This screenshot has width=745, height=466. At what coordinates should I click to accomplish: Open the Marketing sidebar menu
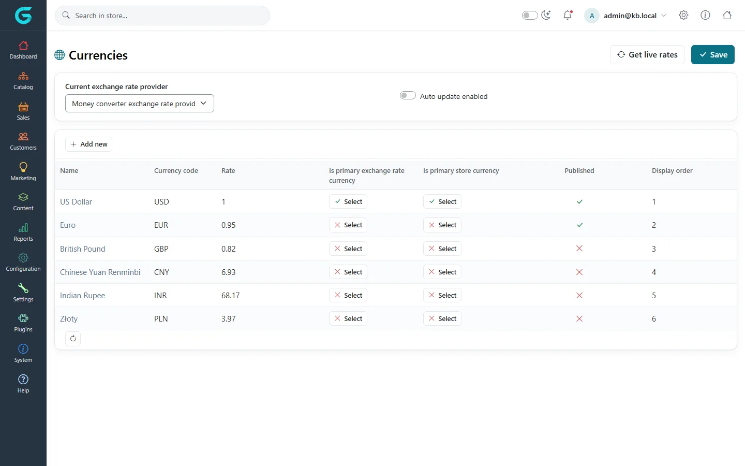[23, 172]
